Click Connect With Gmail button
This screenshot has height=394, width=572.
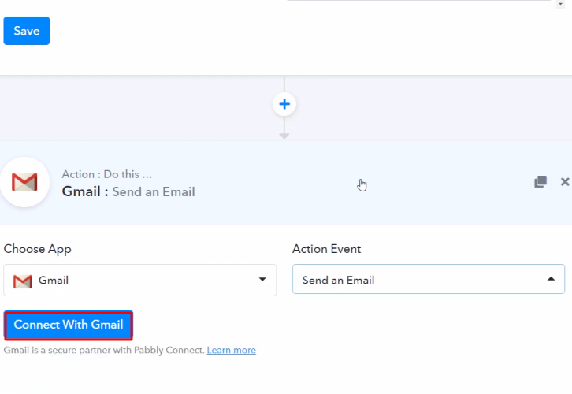[69, 325]
